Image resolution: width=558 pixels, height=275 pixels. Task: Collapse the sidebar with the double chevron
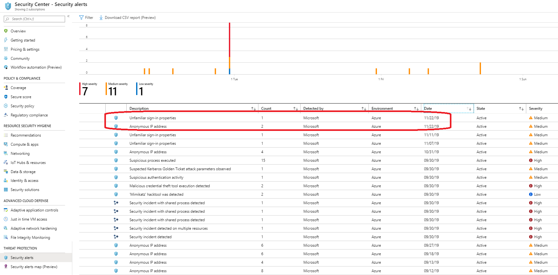click(x=68, y=16)
